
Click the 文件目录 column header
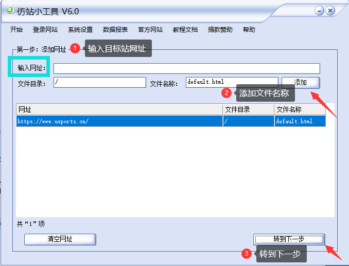tap(249, 109)
